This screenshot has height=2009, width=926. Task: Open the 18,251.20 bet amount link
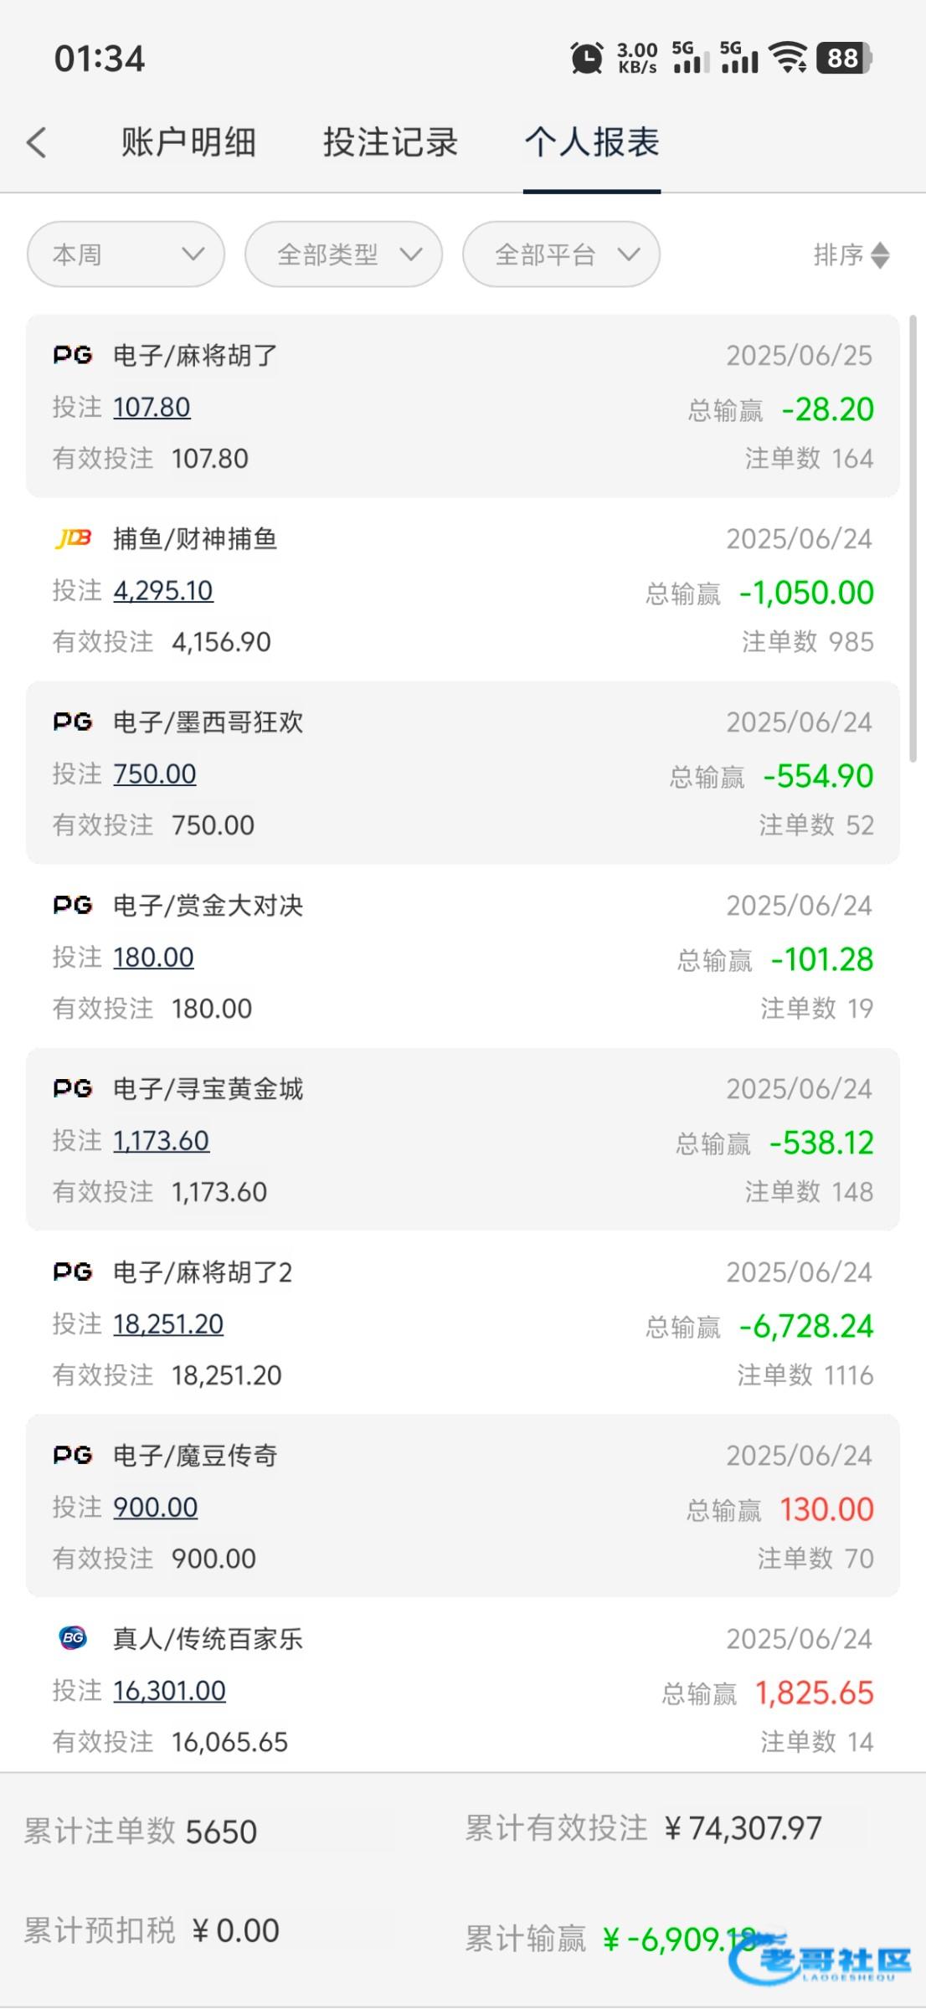click(x=168, y=1323)
